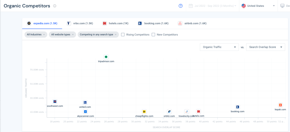The image size is (290, 132).
Task: Click the 26 points axis label
Action: tap(109, 122)
